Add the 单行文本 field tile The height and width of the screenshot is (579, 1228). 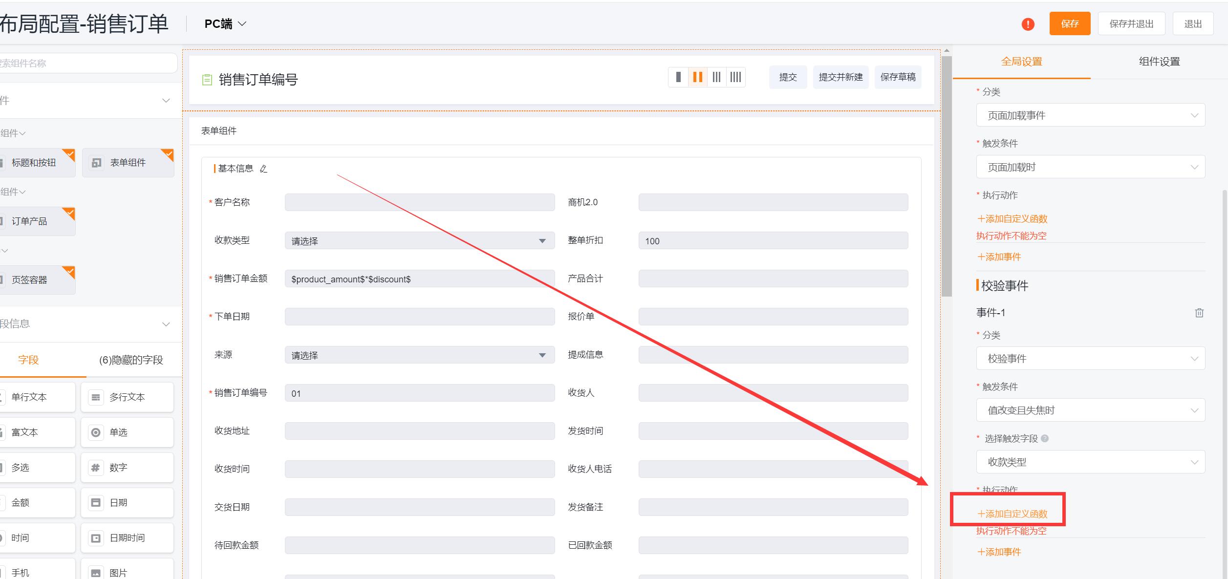[37, 397]
